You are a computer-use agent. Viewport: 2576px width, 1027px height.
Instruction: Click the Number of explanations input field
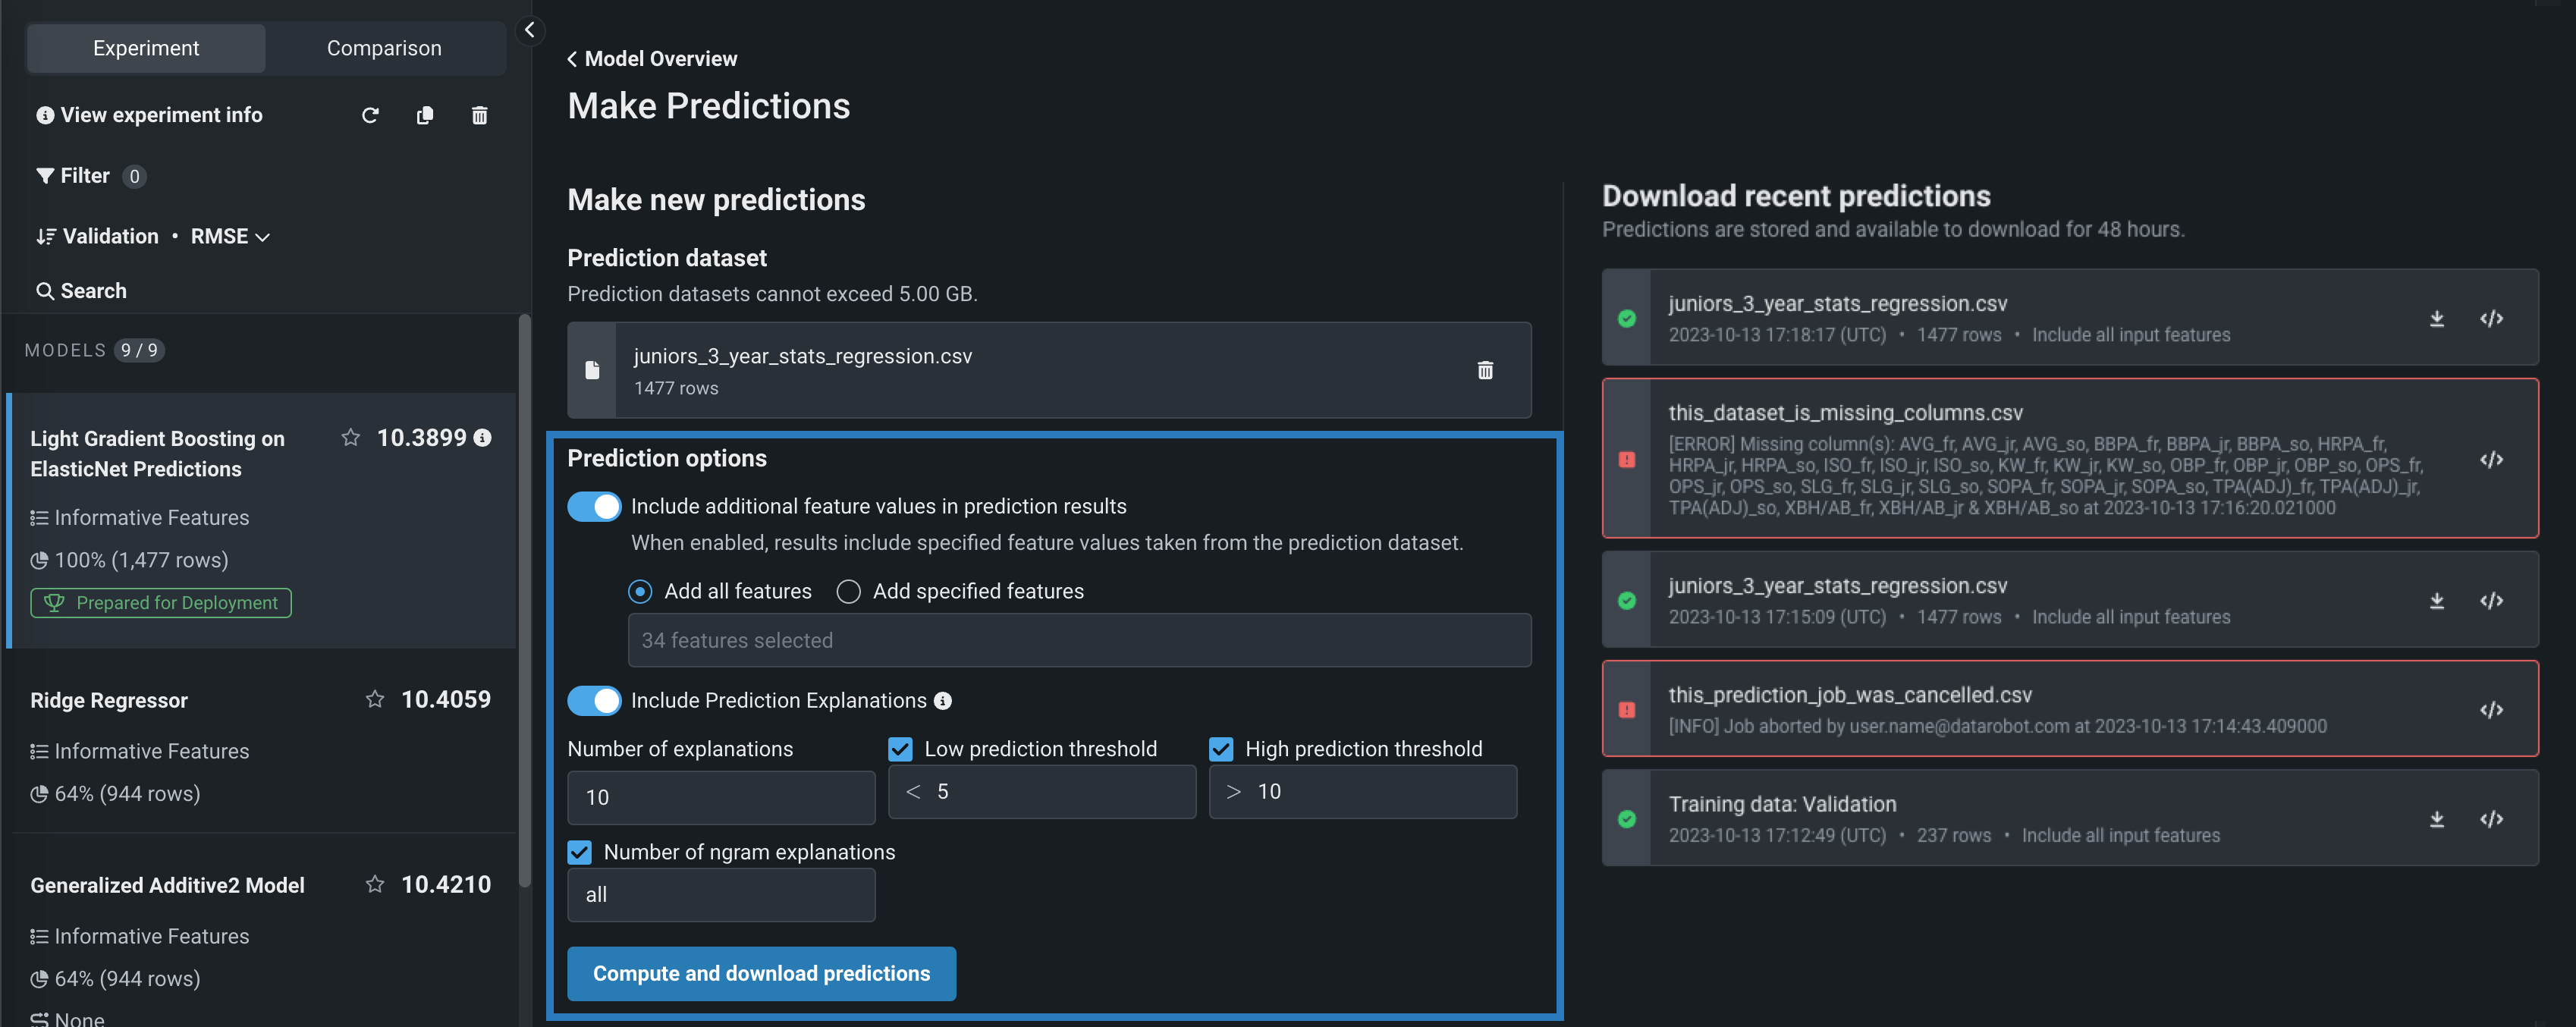[721, 797]
